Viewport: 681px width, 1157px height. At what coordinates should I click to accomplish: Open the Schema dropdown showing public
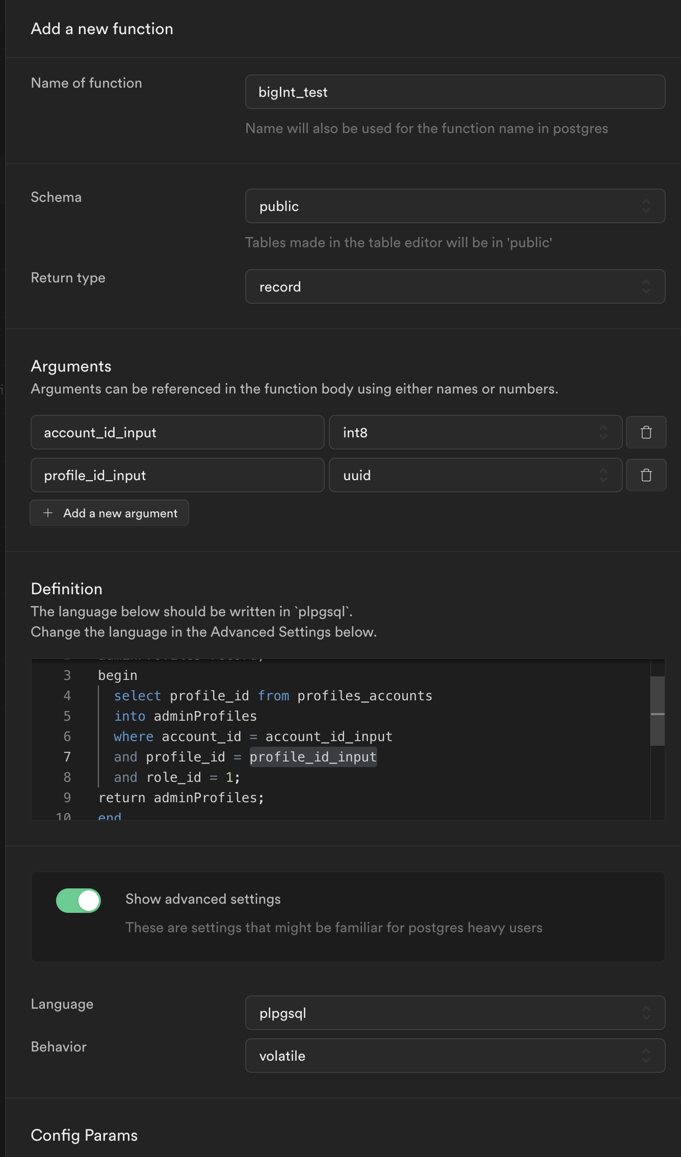[455, 206]
